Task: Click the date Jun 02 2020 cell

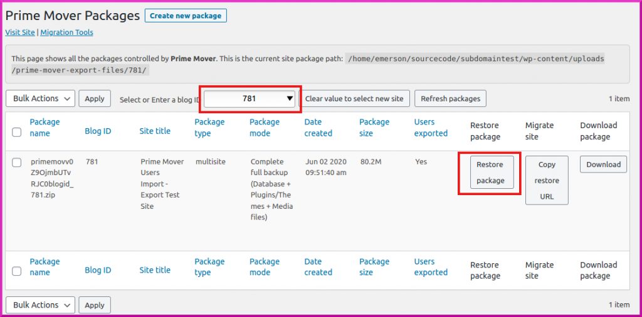Action: [326, 167]
